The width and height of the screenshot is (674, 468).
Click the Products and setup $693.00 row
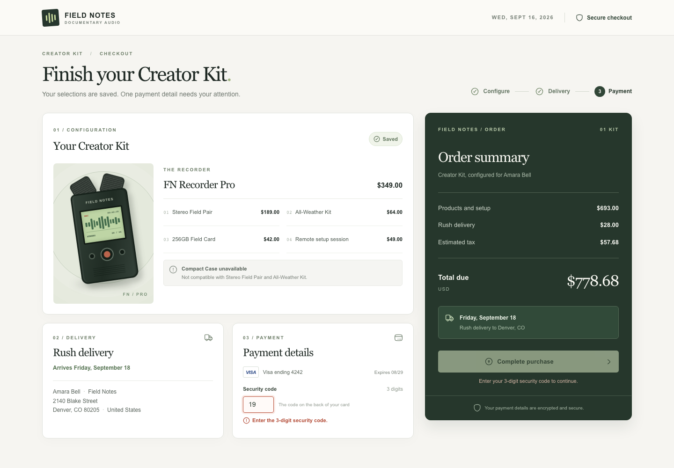(528, 208)
